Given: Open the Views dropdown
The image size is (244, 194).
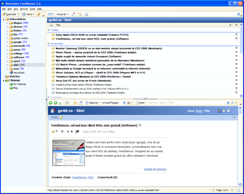Looking at the screenshot, I should (28, 14).
